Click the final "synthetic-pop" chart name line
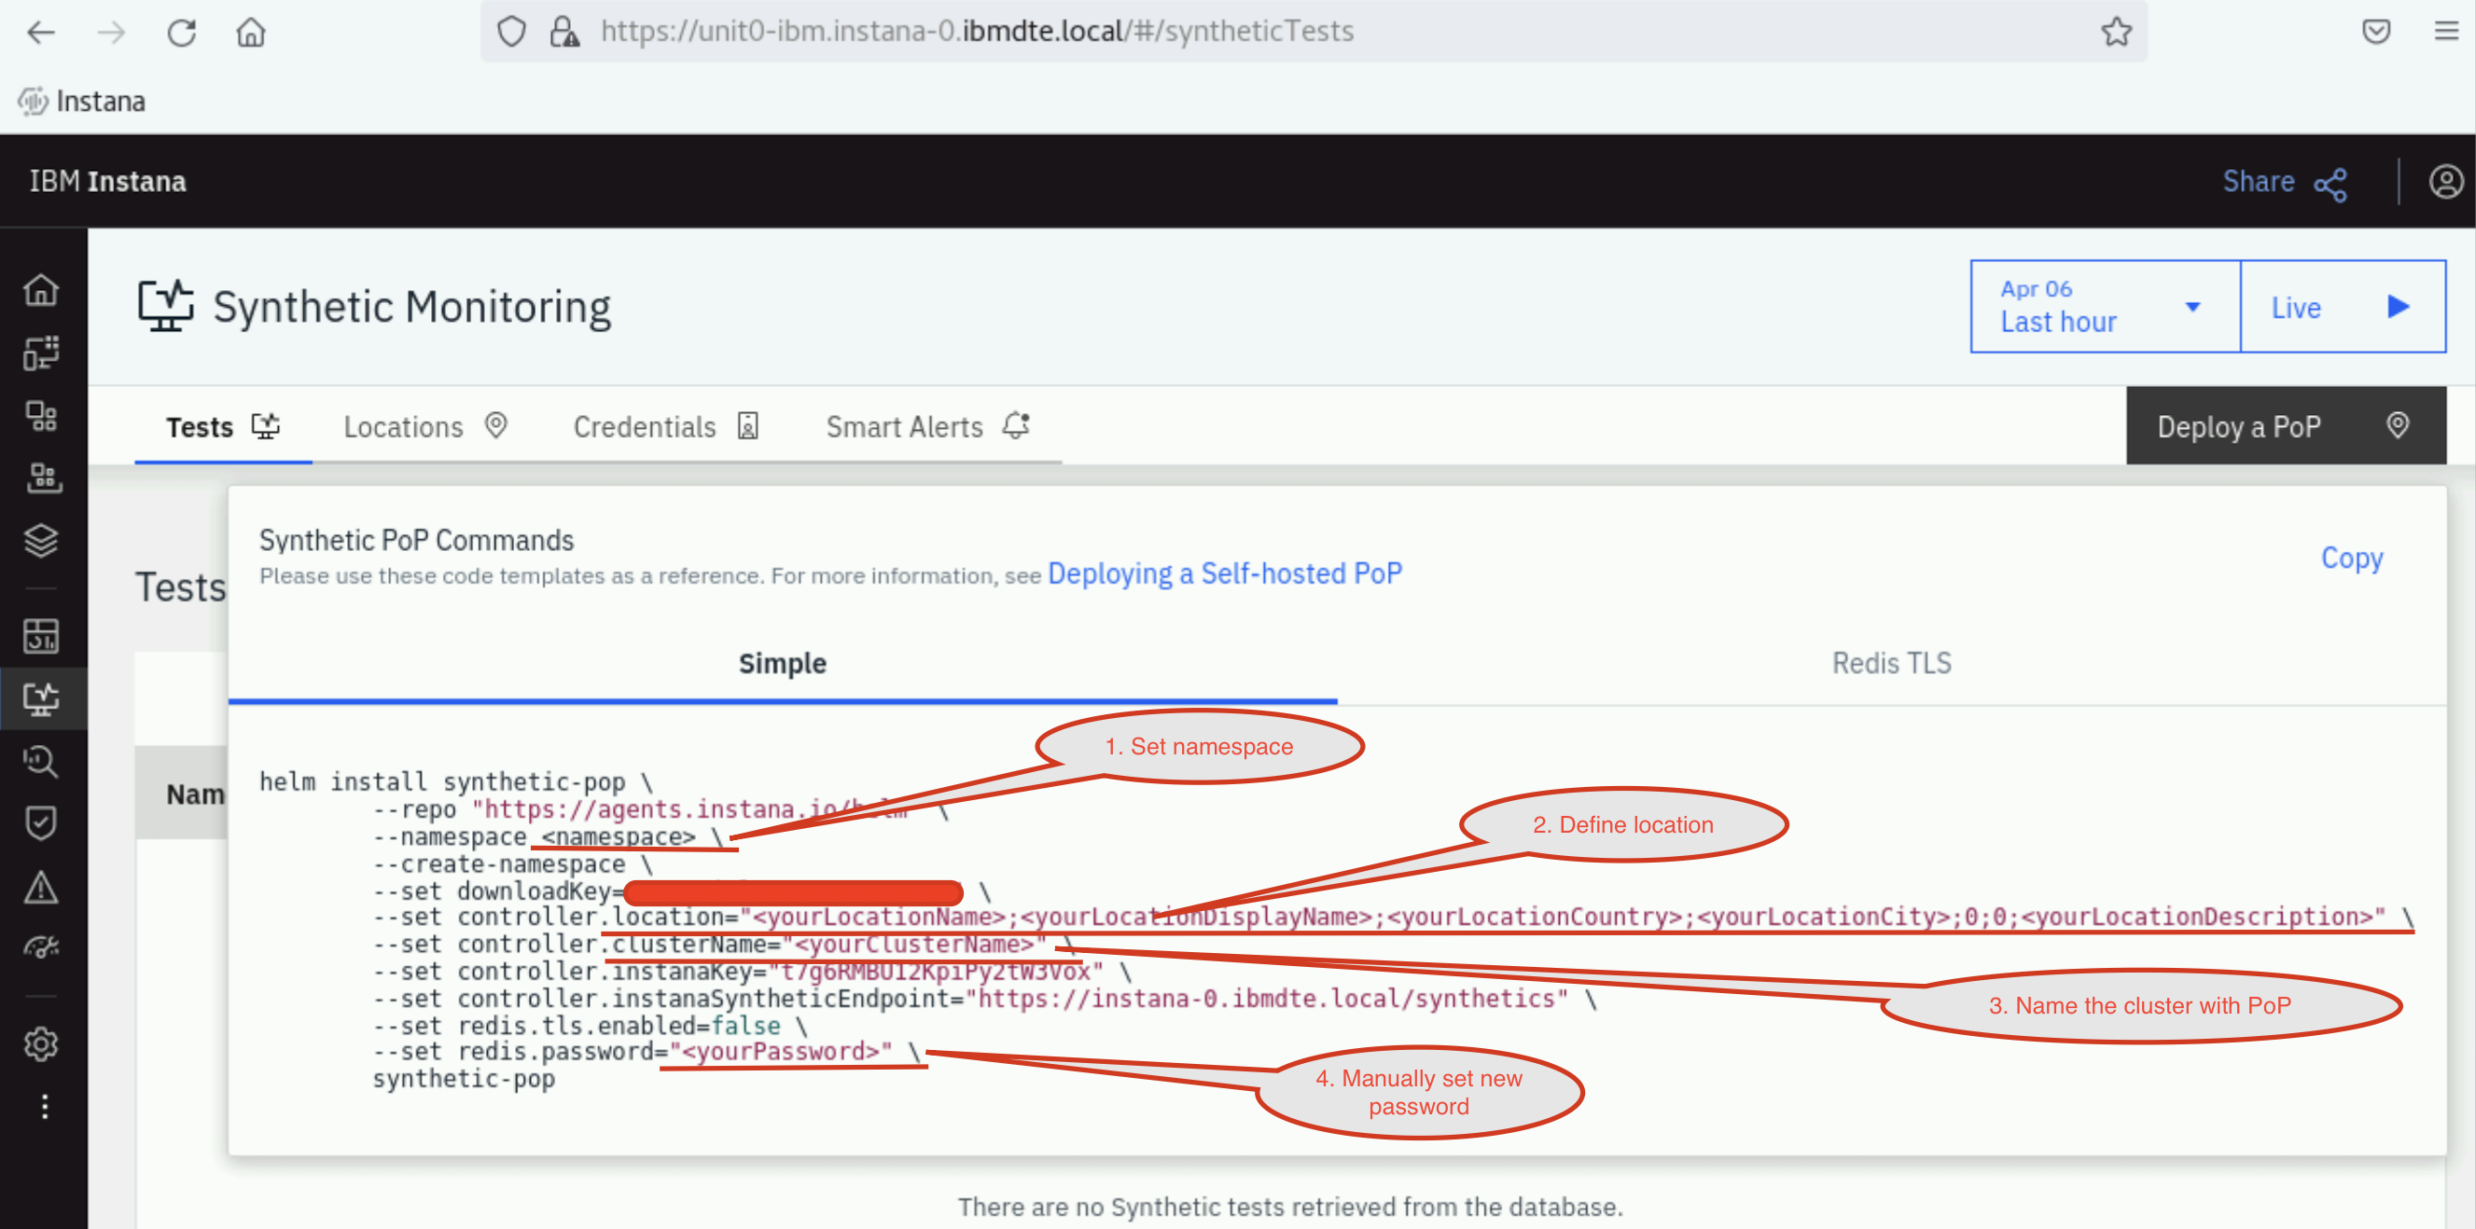 [464, 1078]
